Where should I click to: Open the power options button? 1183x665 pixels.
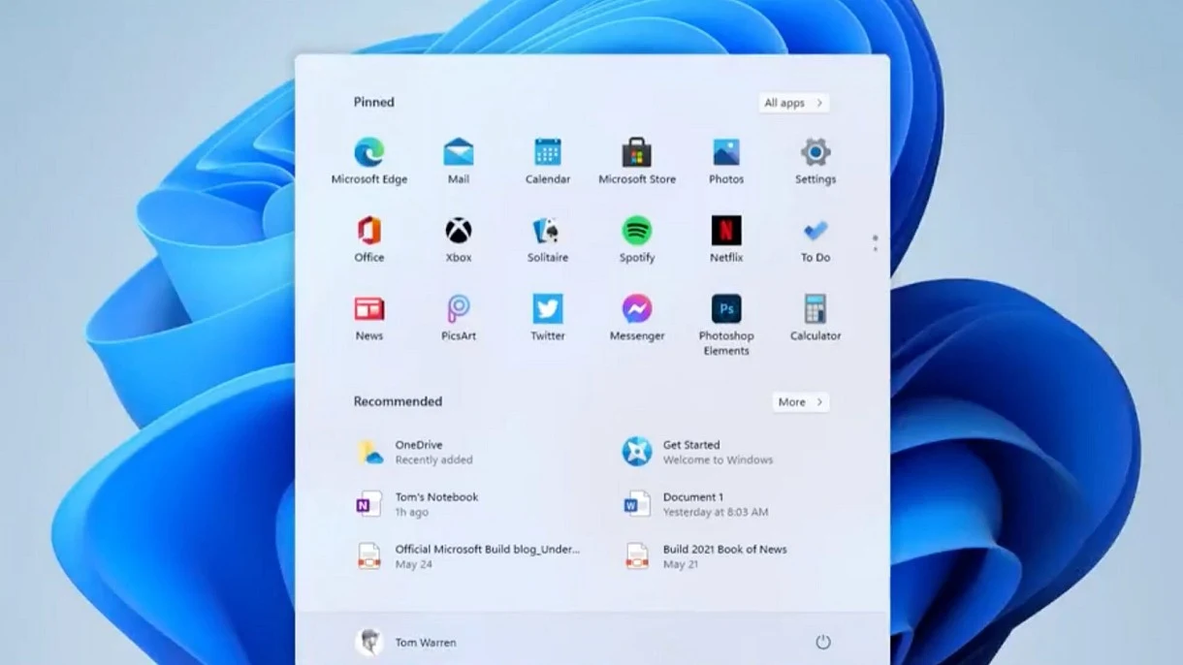pos(823,642)
